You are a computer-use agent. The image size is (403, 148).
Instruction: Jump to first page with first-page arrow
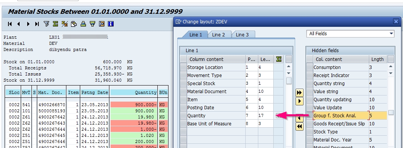10,24
